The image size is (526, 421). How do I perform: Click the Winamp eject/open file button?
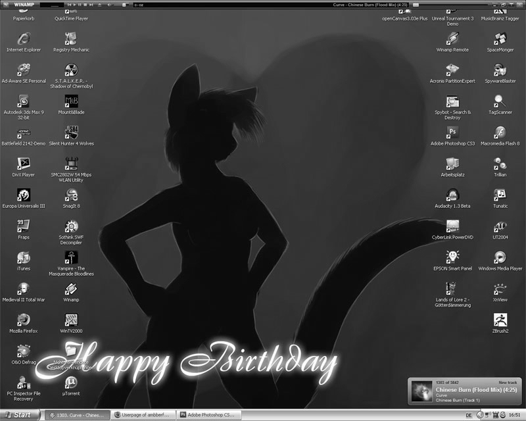[100, 5]
